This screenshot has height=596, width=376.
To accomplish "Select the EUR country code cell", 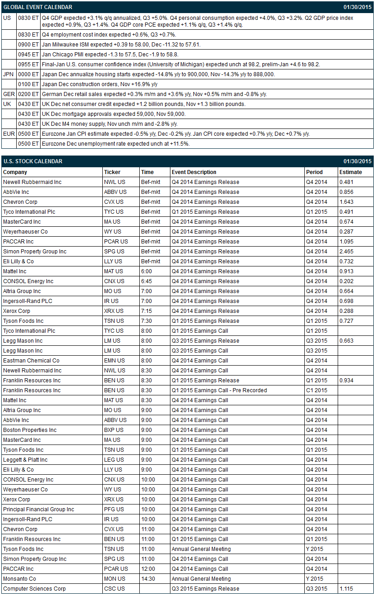I will [x=9, y=134].
